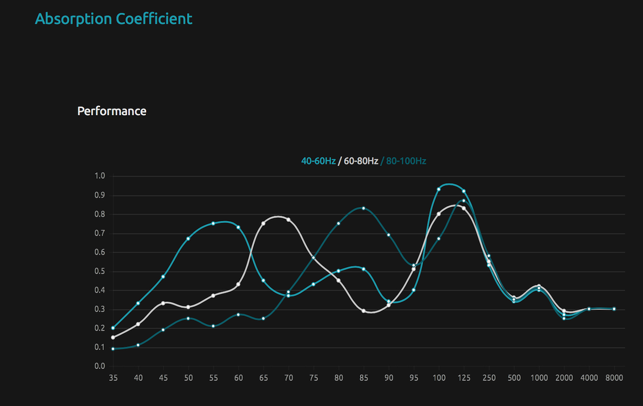This screenshot has width=643, height=406.
Task: Select the 80-100Hz peak point at 85
Action: [363, 208]
